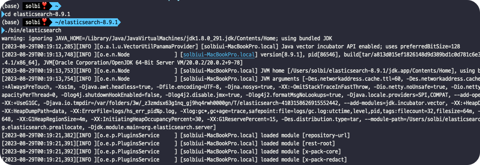Click the './bin/elasticsearch' command text

tap(33, 30)
